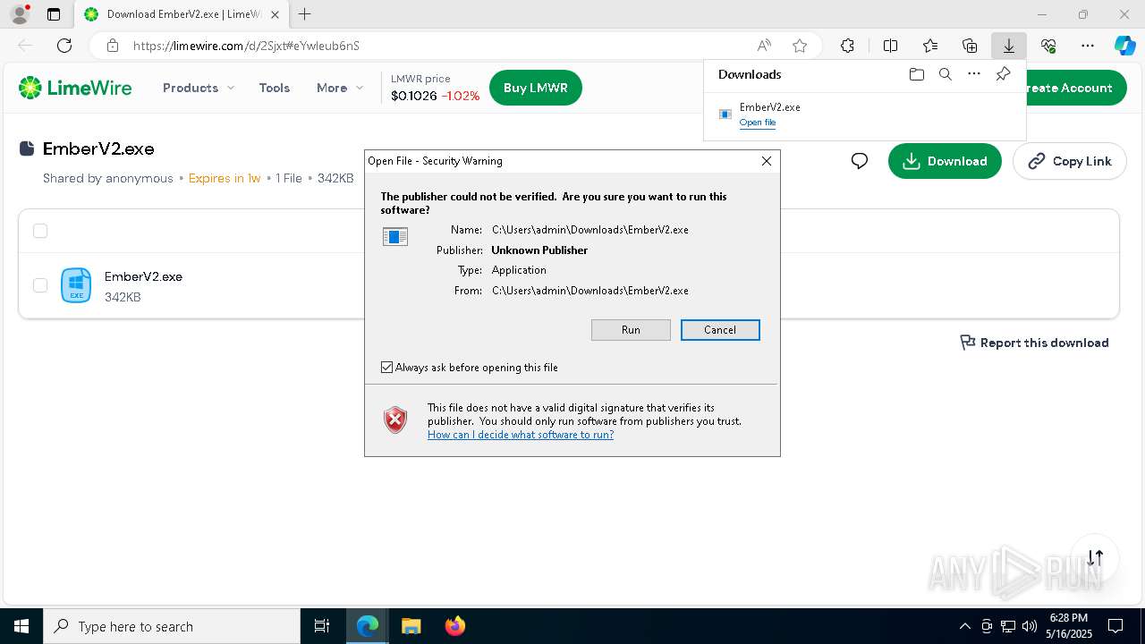The height and width of the screenshot is (644, 1145).
Task: Open more options in Downloads panel
Action: (x=974, y=74)
